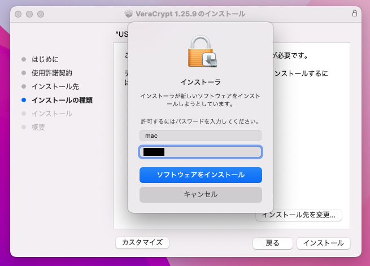The image size is (370, 266).
Task: Select the 概要 step in sidebar
Action: click(x=38, y=127)
